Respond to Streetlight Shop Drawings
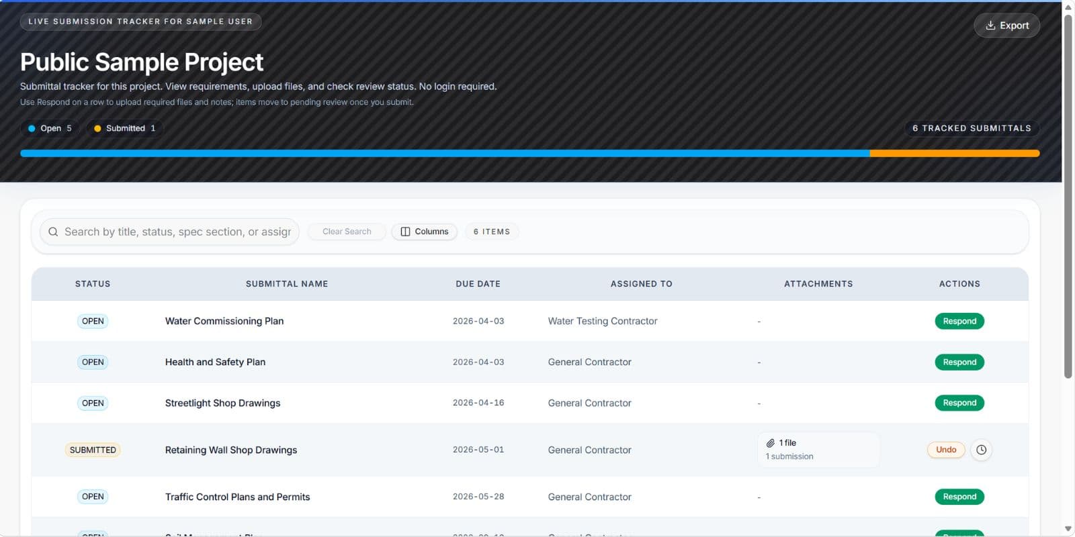 pyautogui.click(x=959, y=403)
